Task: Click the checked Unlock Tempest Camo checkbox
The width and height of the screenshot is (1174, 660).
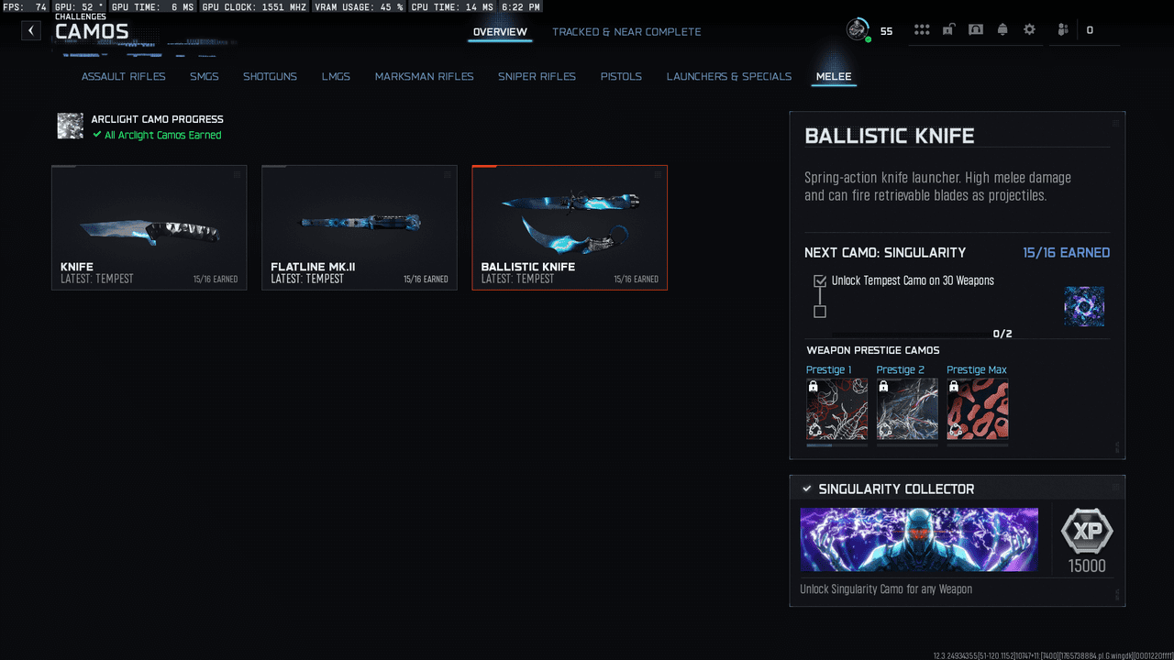Action: 820,281
